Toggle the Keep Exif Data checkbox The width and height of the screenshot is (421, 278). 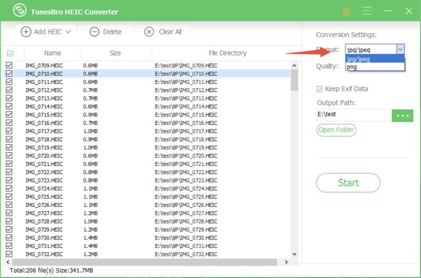pyautogui.click(x=319, y=89)
